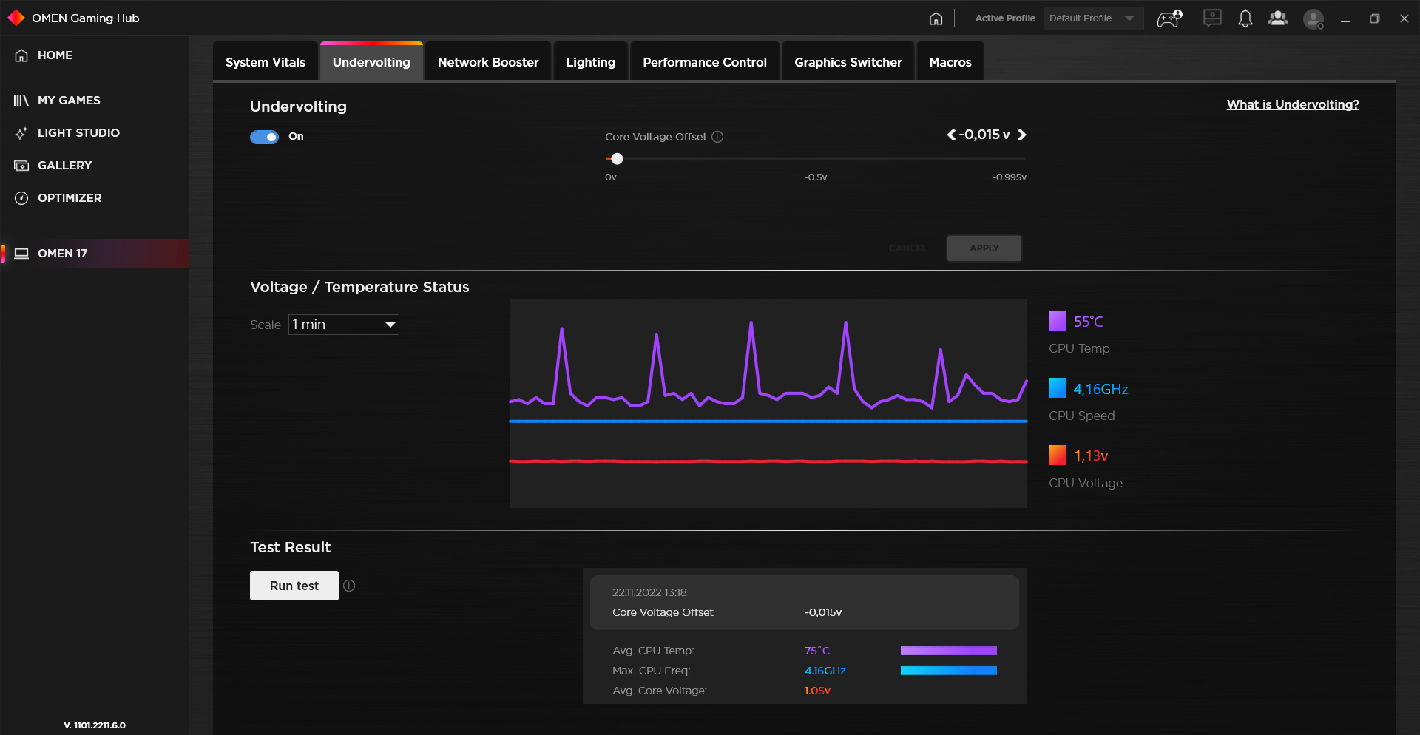Image resolution: width=1420 pixels, height=735 pixels.
Task: Click the info icon beside Run test
Action: (349, 586)
